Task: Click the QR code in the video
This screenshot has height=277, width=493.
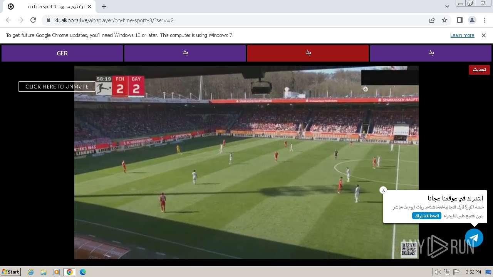Action: pyautogui.click(x=409, y=249)
